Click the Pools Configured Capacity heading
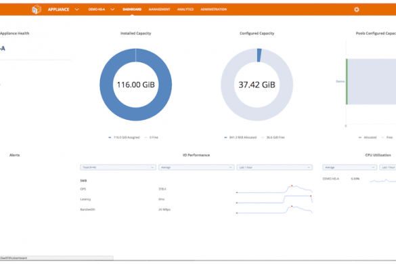 (376, 33)
